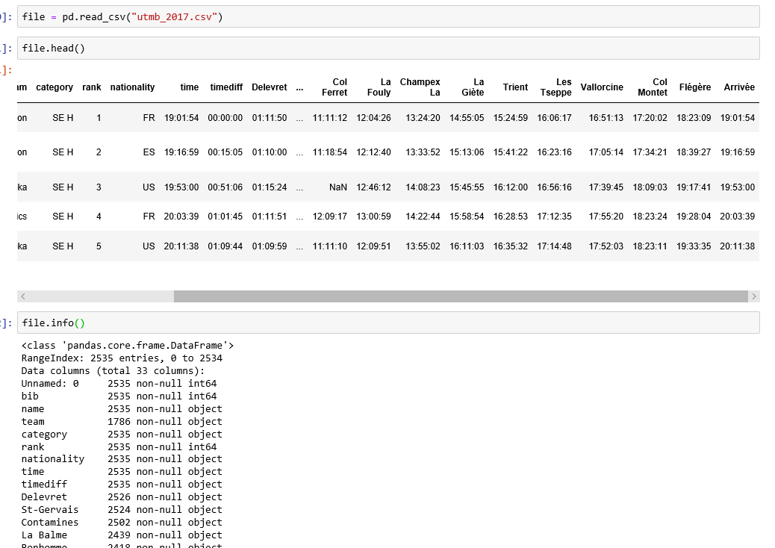Select the 'timediff' column header
Image resolution: width=775 pixels, height=548 pixels.
coord(226,87)
